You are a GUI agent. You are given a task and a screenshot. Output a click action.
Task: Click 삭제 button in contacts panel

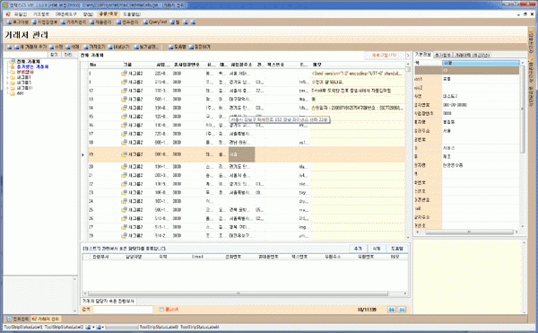377,249
